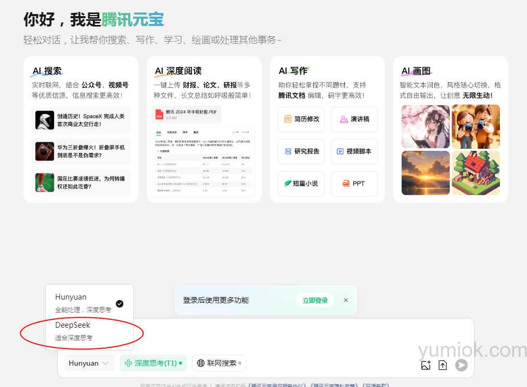
Task: Select the cartoon kids with cameras image
Action: [476, 126]
